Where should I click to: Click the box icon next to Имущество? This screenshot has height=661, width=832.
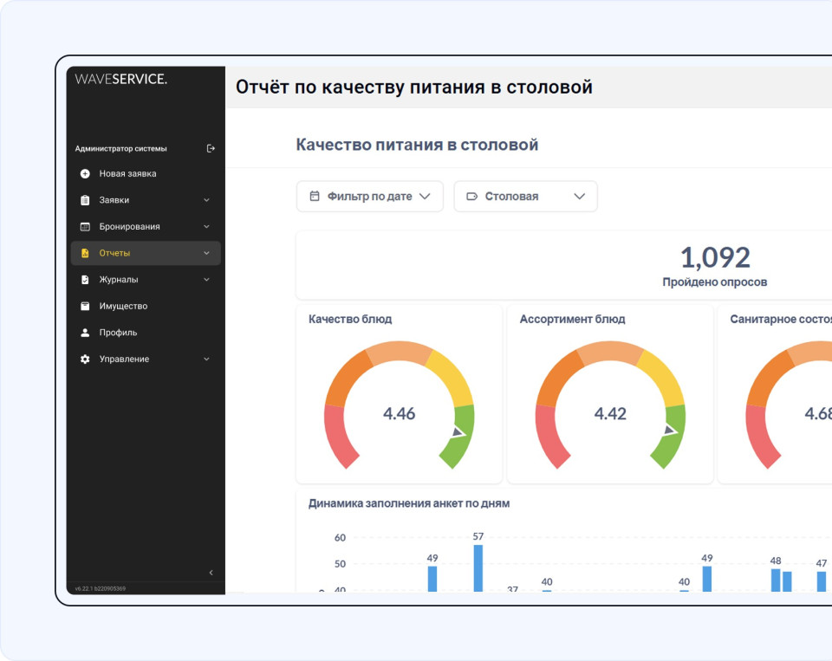85,306
